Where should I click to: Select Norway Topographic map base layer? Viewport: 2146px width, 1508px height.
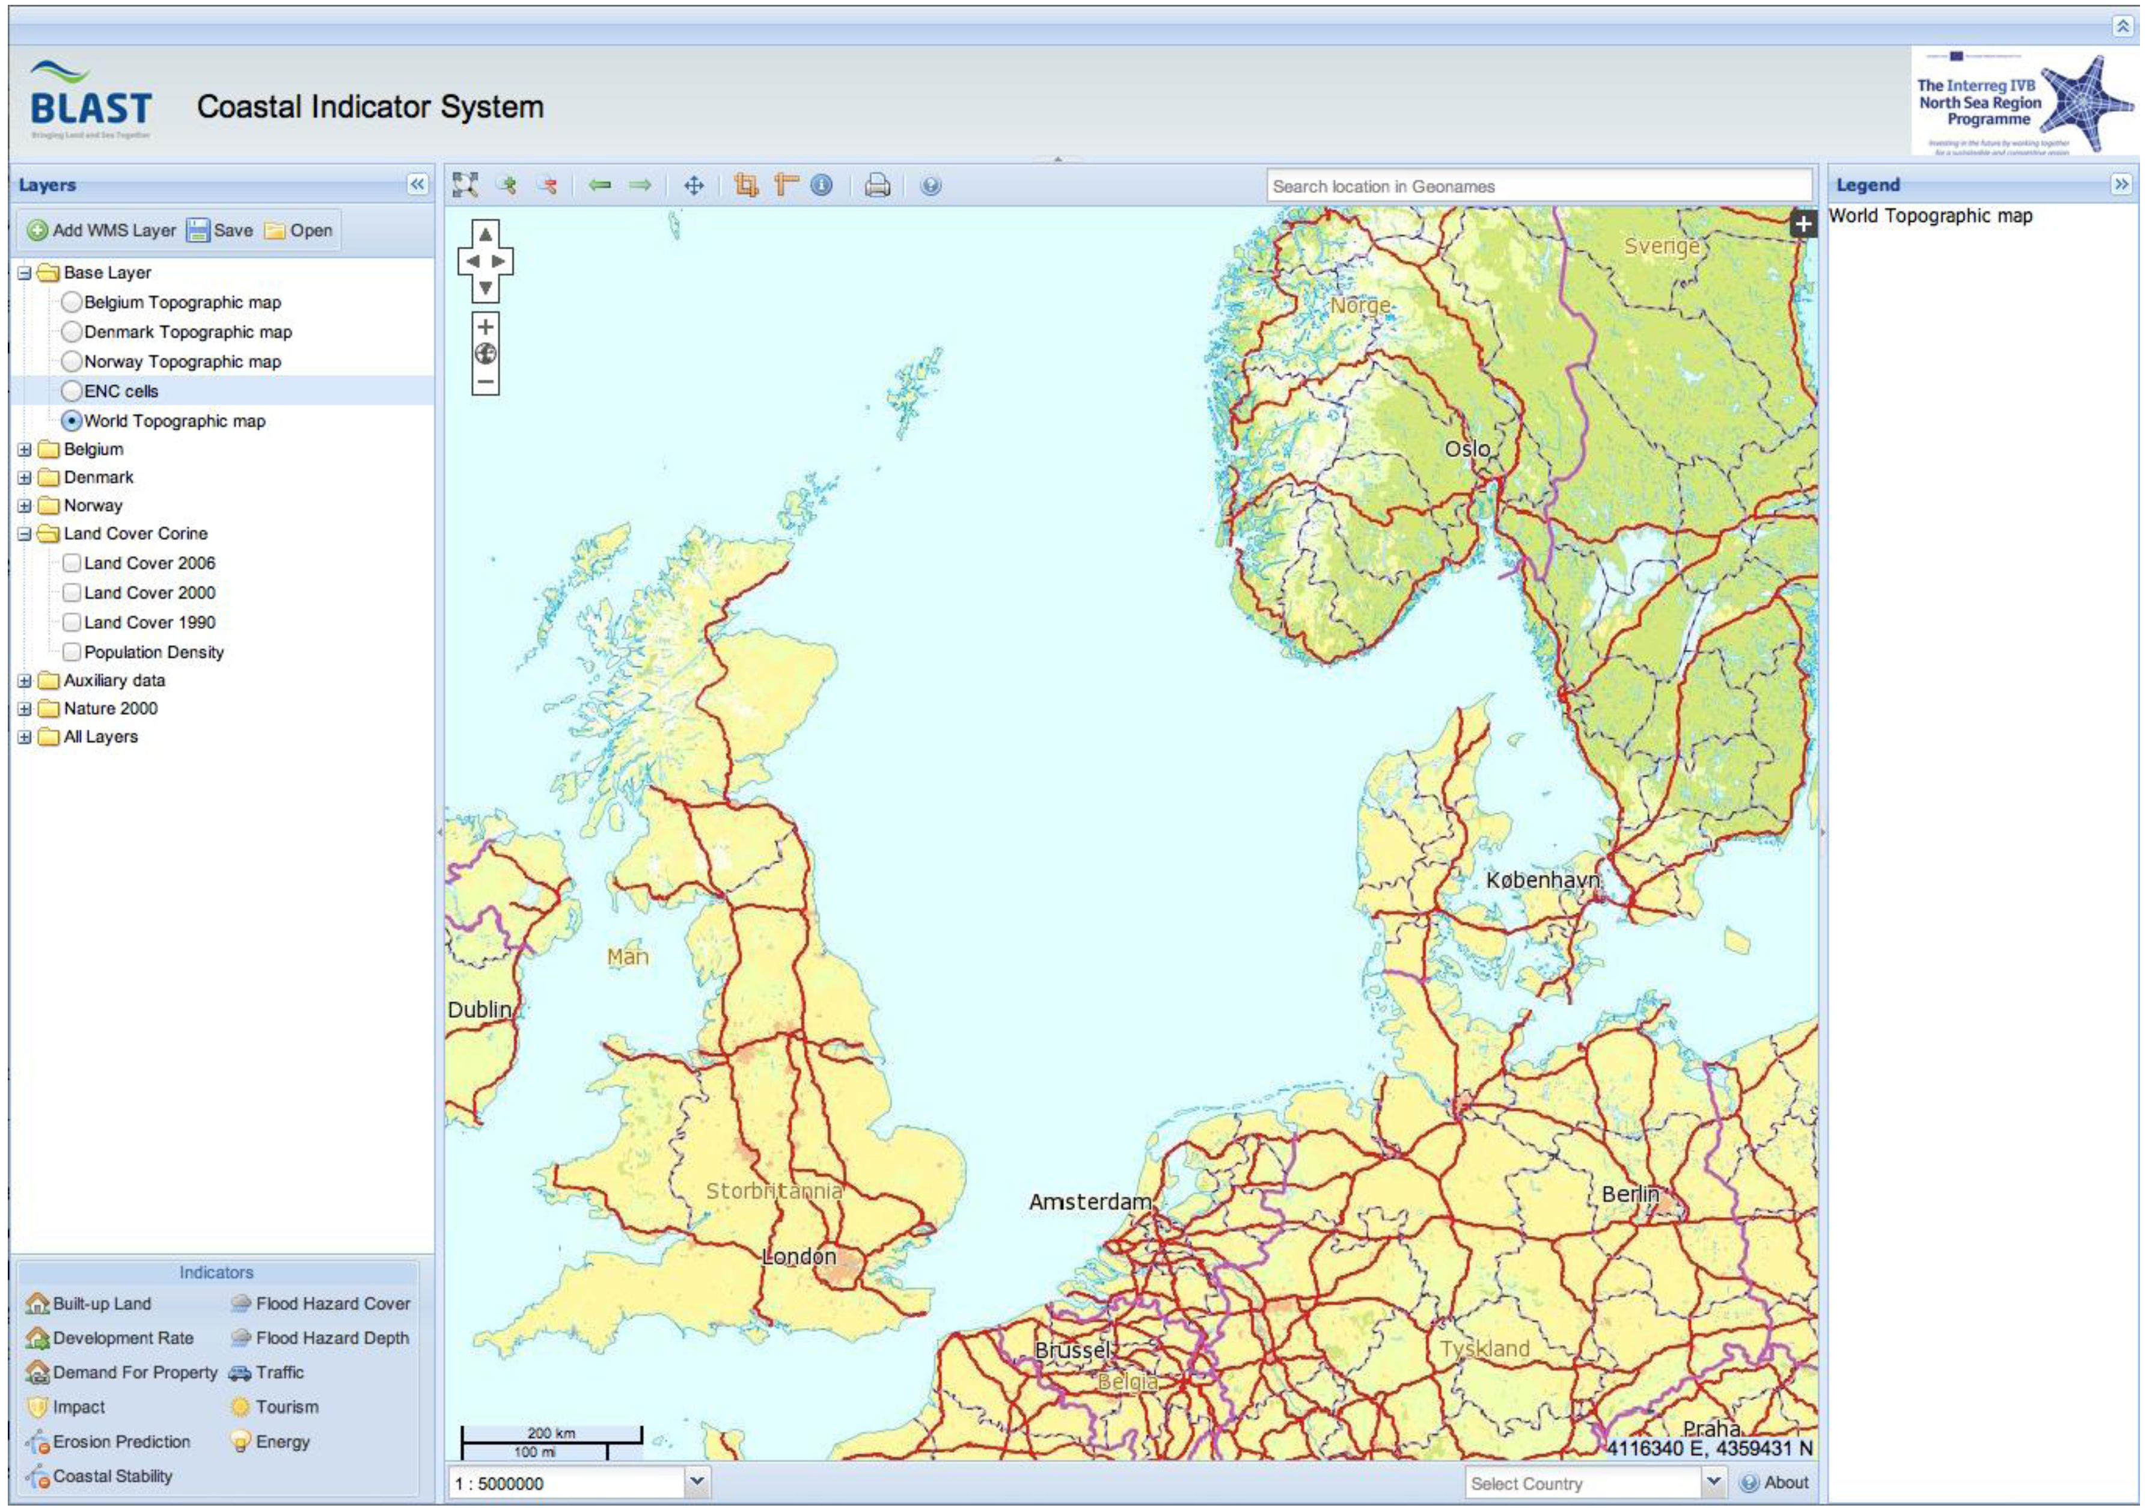[72, 361]
